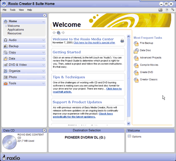Click the content scrollbar up arrow

click(x=128, y=37)
